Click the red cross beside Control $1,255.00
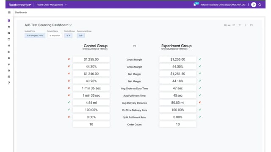The height and width of the screenshot is (152, 271). pyautogui.click(x=69, y=59)
